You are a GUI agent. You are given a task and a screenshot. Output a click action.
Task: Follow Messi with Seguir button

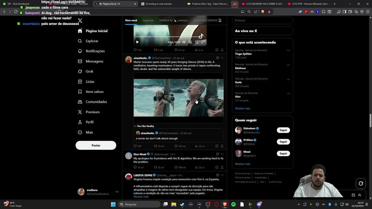click(283, 153)
